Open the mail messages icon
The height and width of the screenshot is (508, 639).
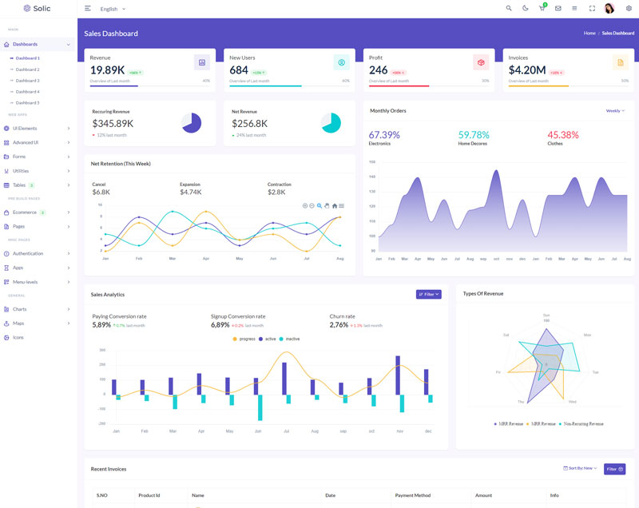[x=558, y=9]
